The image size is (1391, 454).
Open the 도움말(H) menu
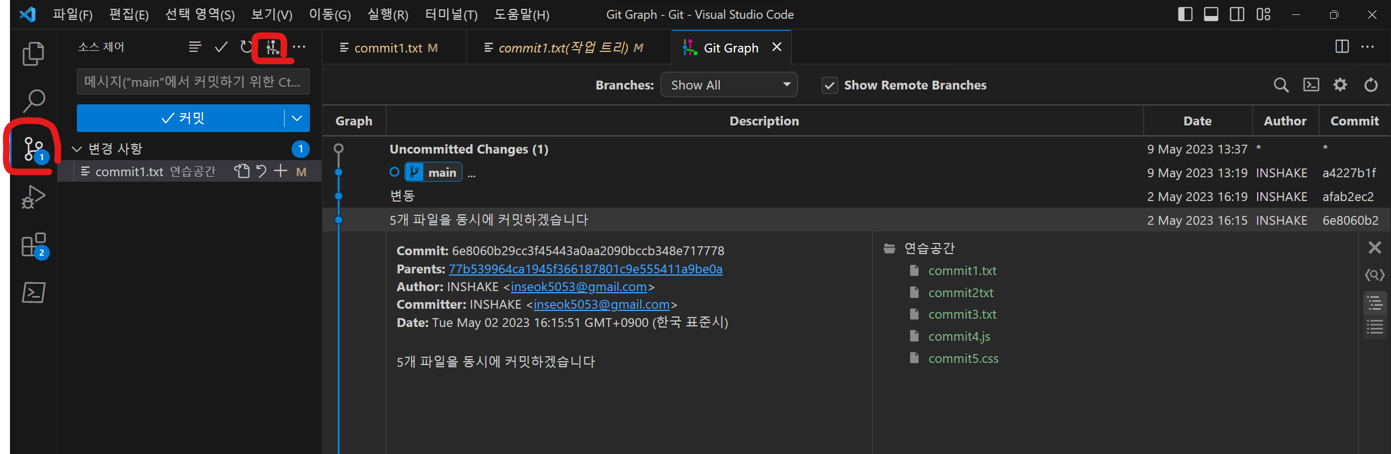(522, 14)
